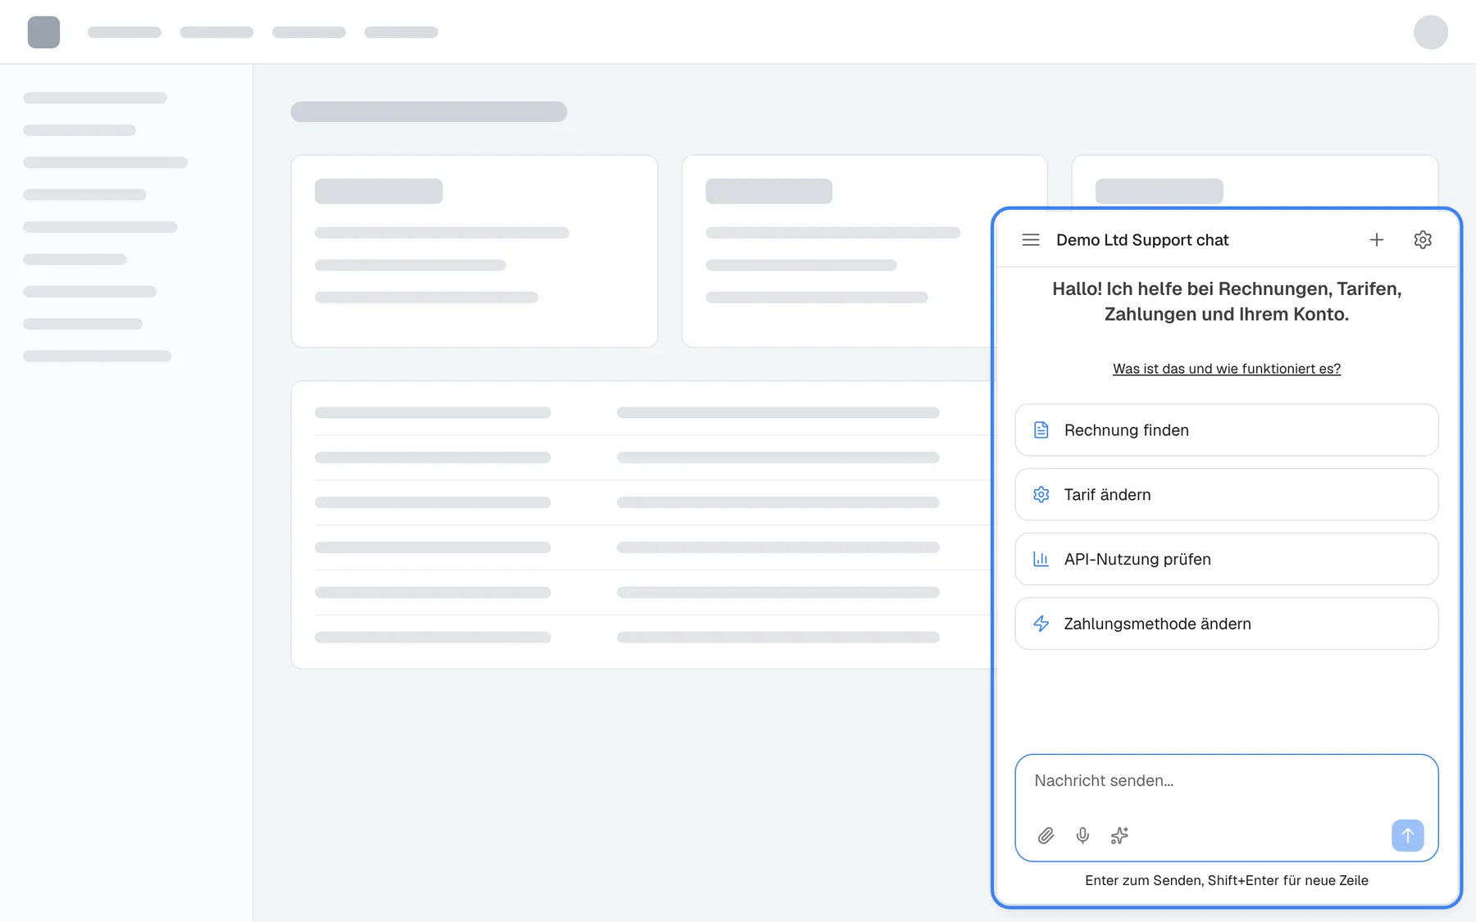1476x922 pixels.
Task: Click the document icon beside Rechnung finden
Action: [x=1041, y=430]
